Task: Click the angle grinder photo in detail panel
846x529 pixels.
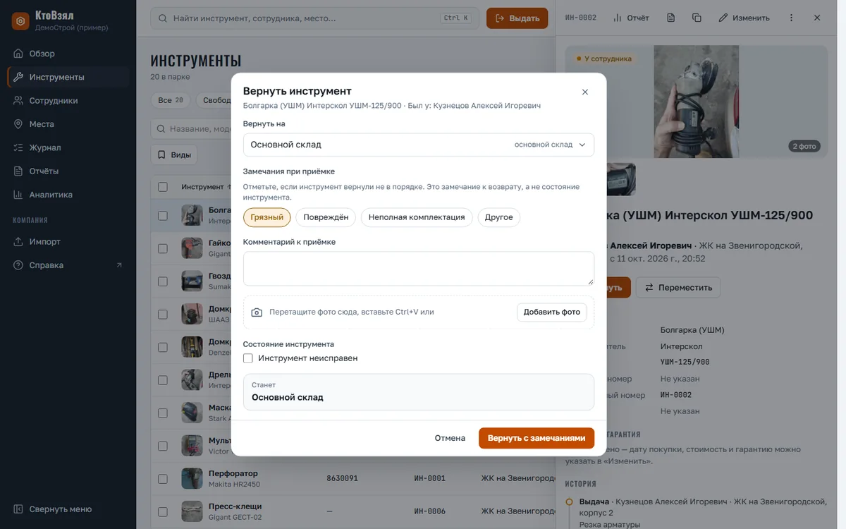Action: click(x=697, y=102)
